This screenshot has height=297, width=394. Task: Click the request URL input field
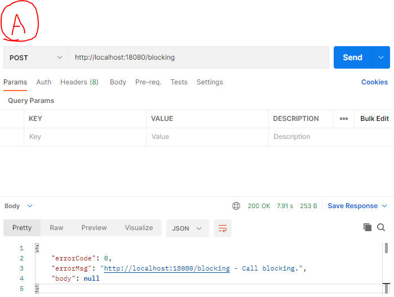coord(198,57)
